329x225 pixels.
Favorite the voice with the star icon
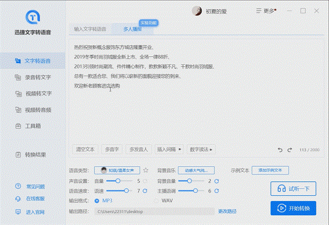click(x=146, y=170)
